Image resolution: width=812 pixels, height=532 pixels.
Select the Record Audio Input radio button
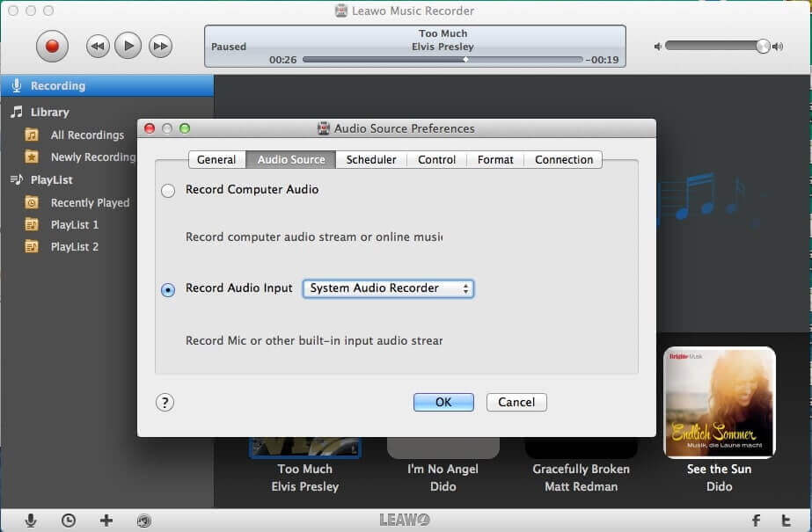point(168,289)
